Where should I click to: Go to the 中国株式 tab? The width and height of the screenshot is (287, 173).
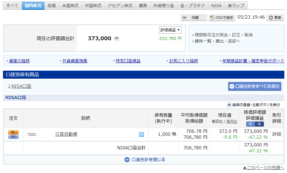click(93, 6)
